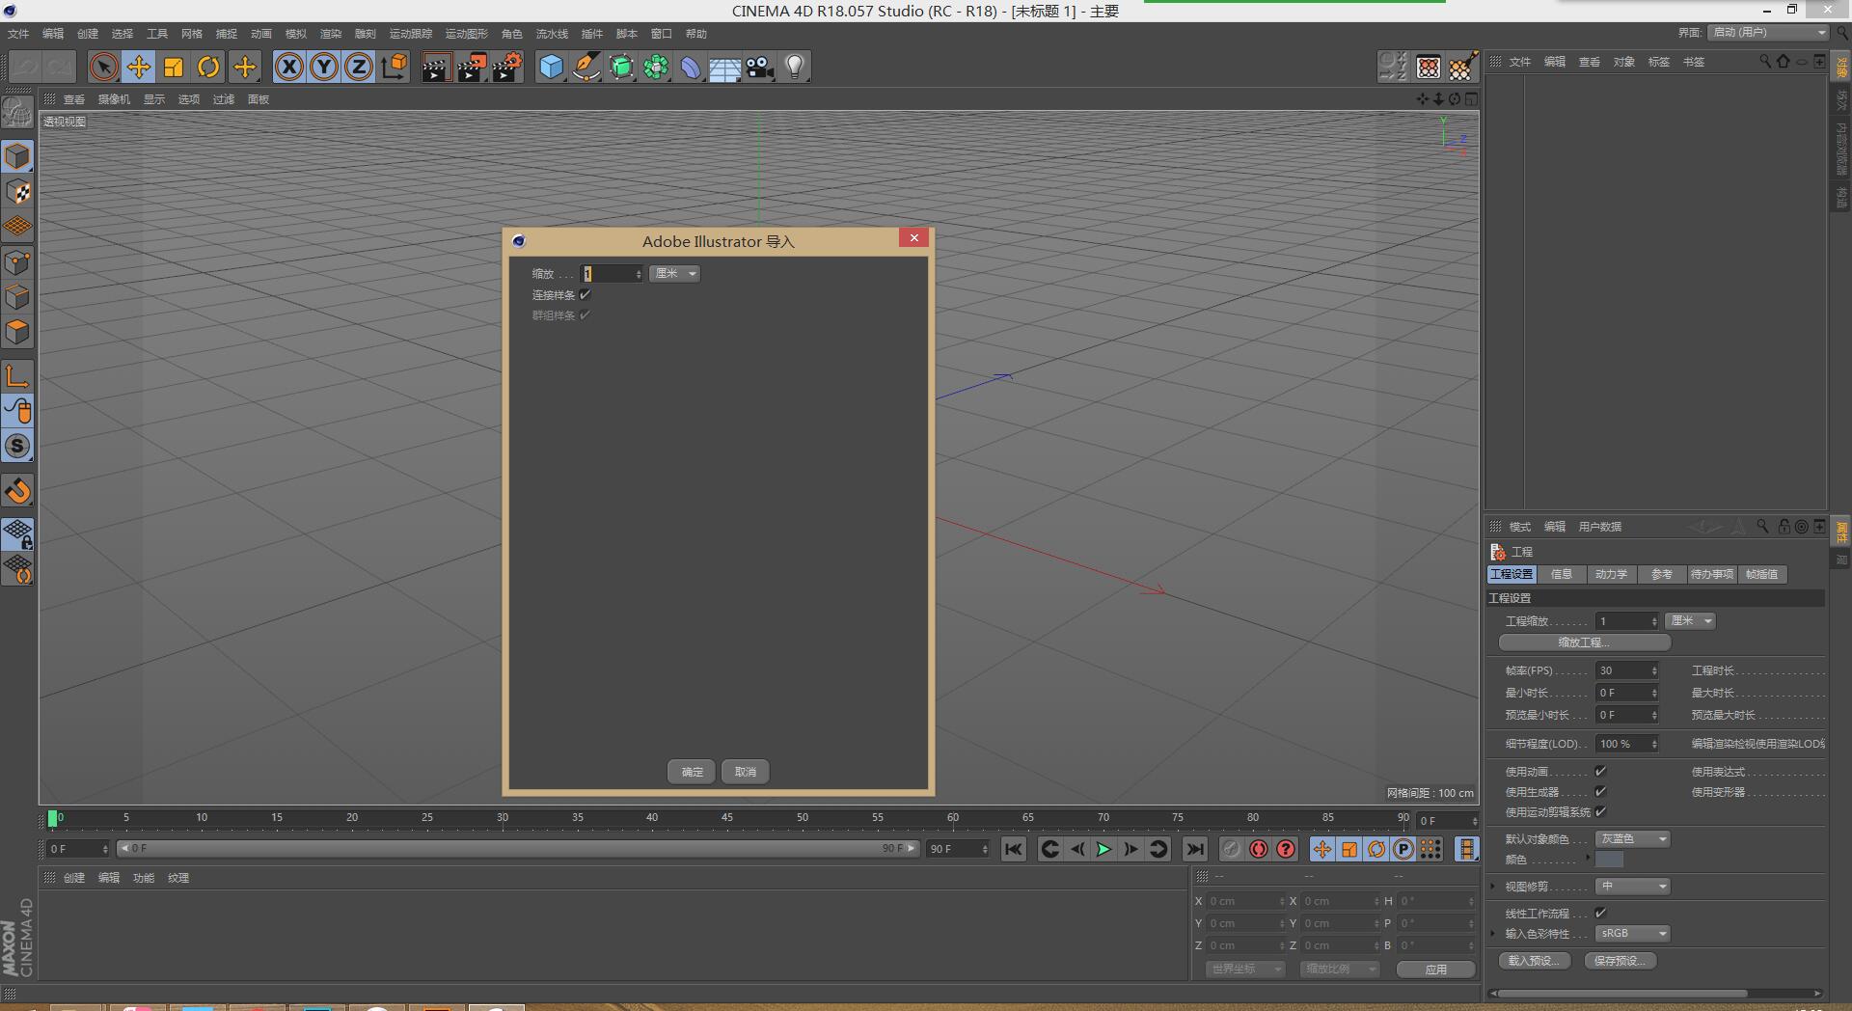Toggle 连接样条 checkbox in import dialog
This screenshot has width=1852, height=1011.
[x=585, y=295]
